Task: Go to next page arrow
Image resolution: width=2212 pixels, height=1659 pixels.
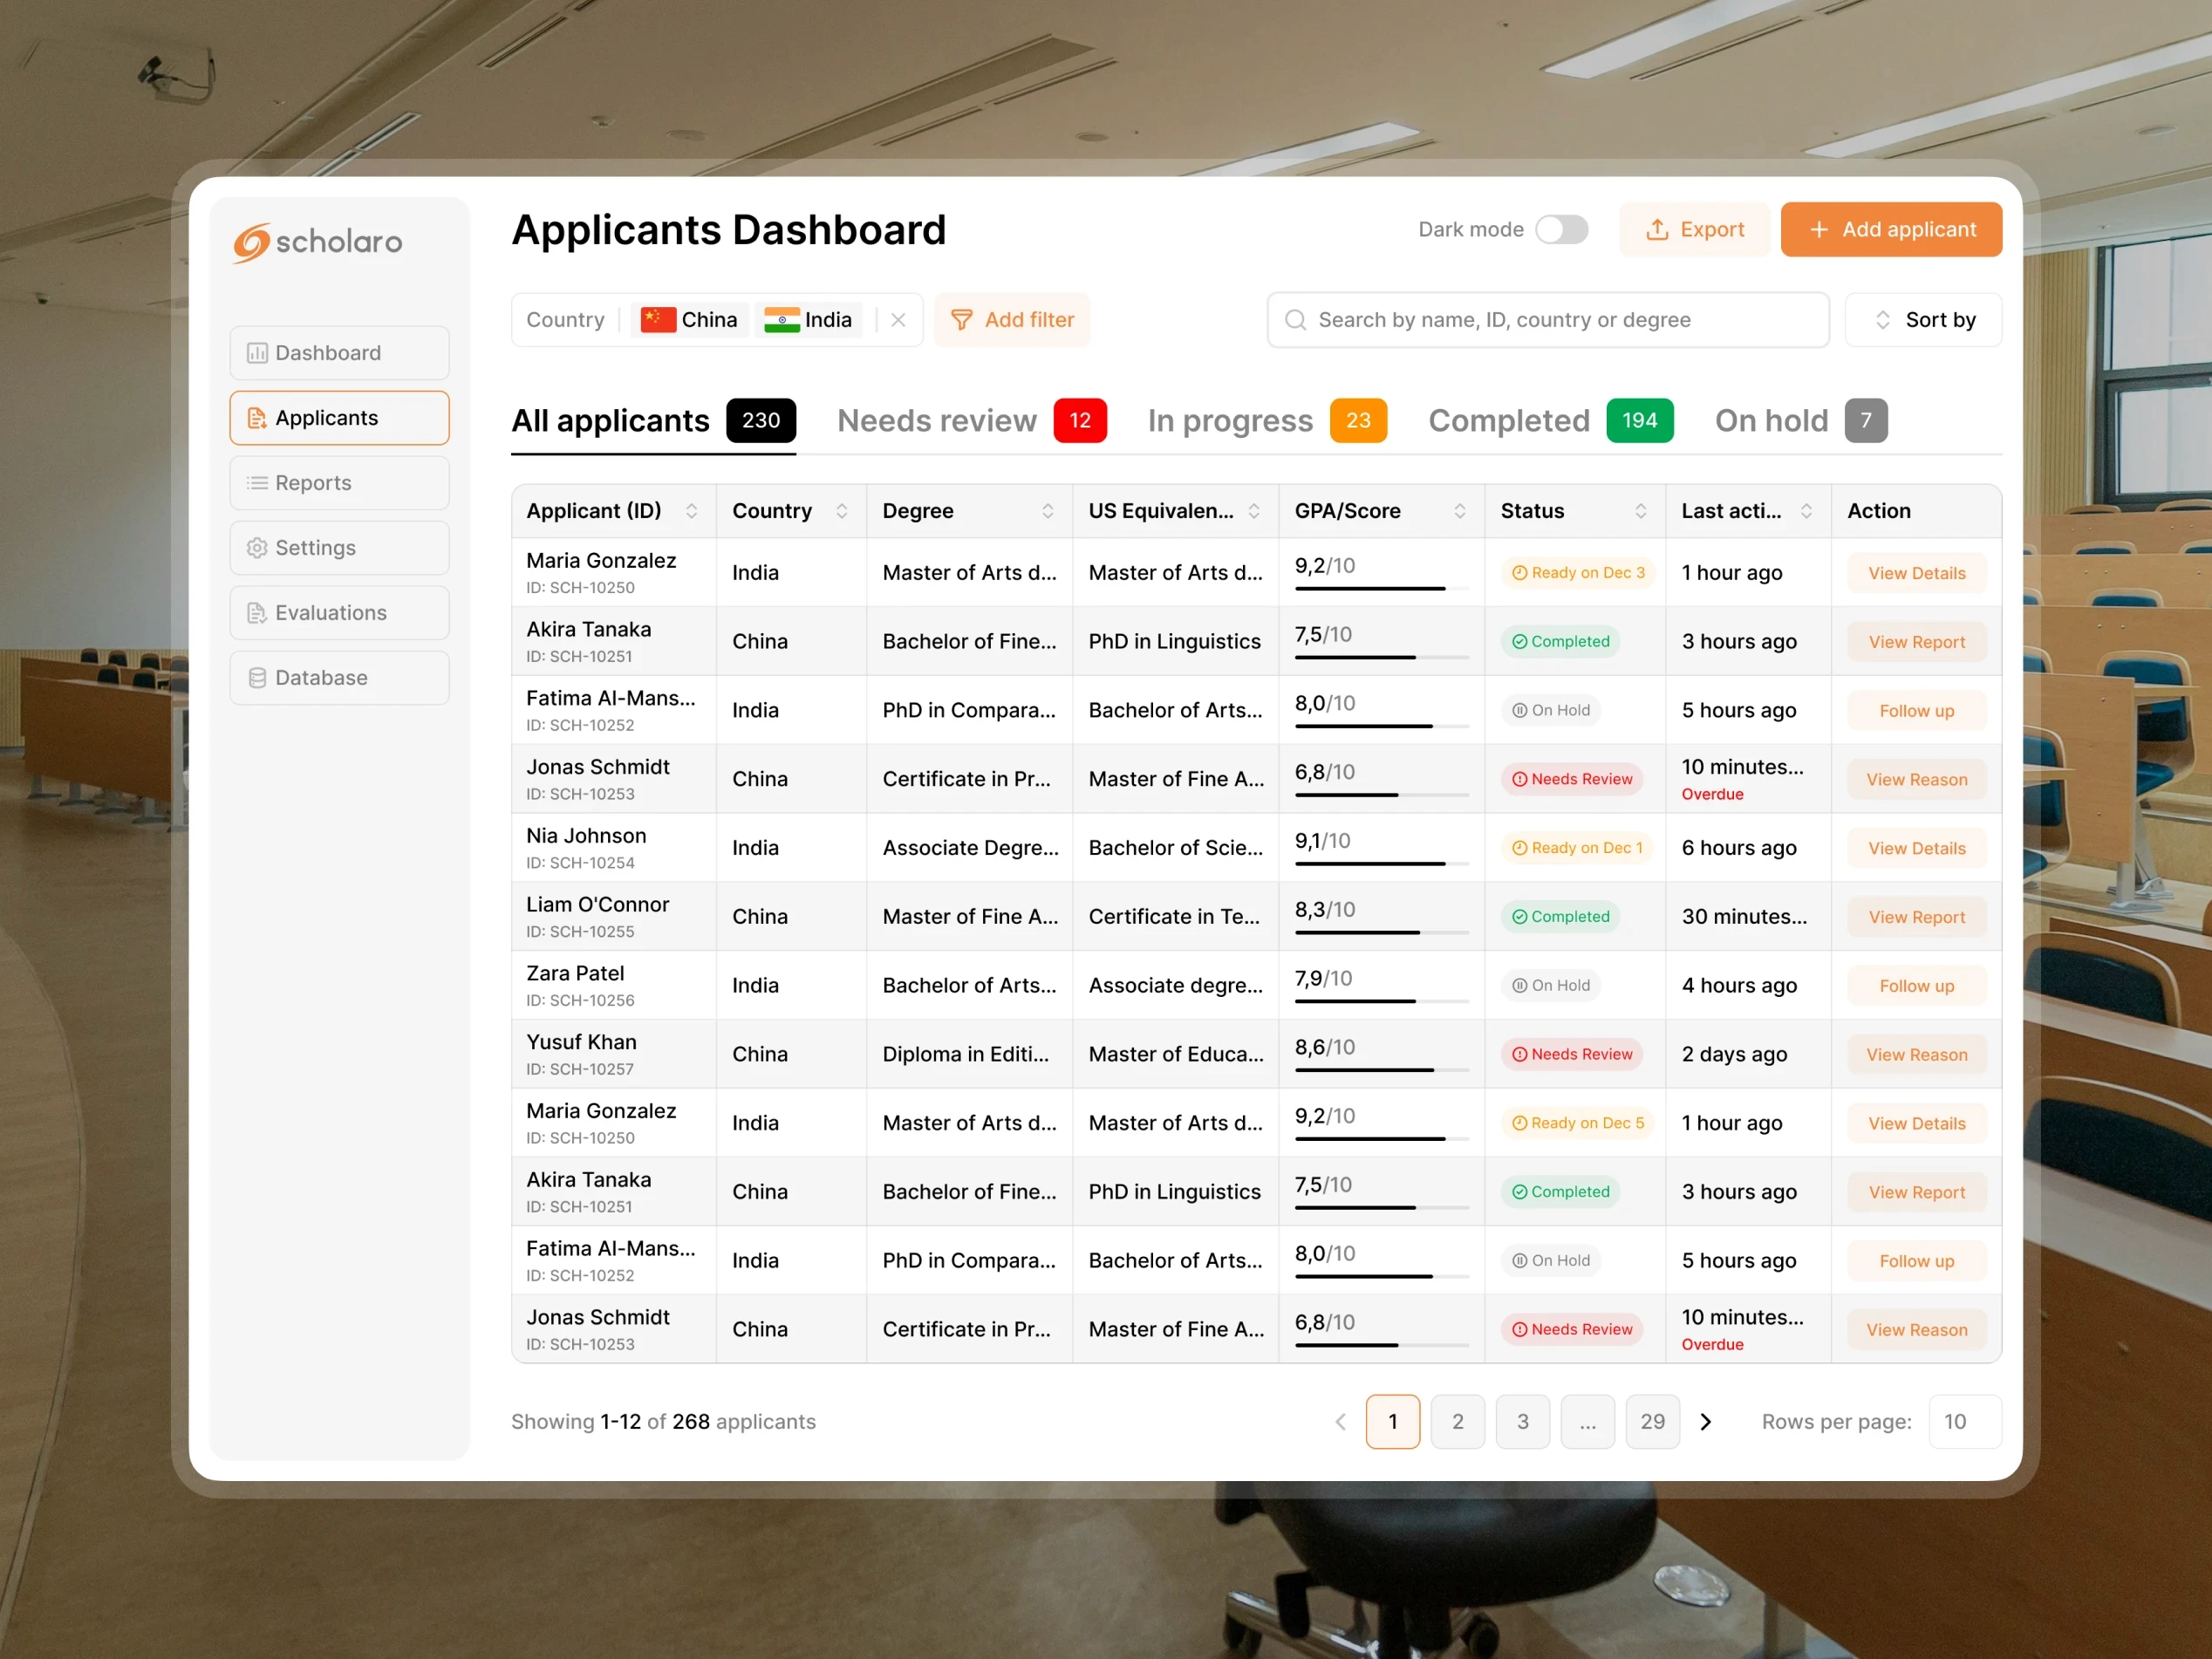Action: pyautogui.click(x=1706, y=1421)
